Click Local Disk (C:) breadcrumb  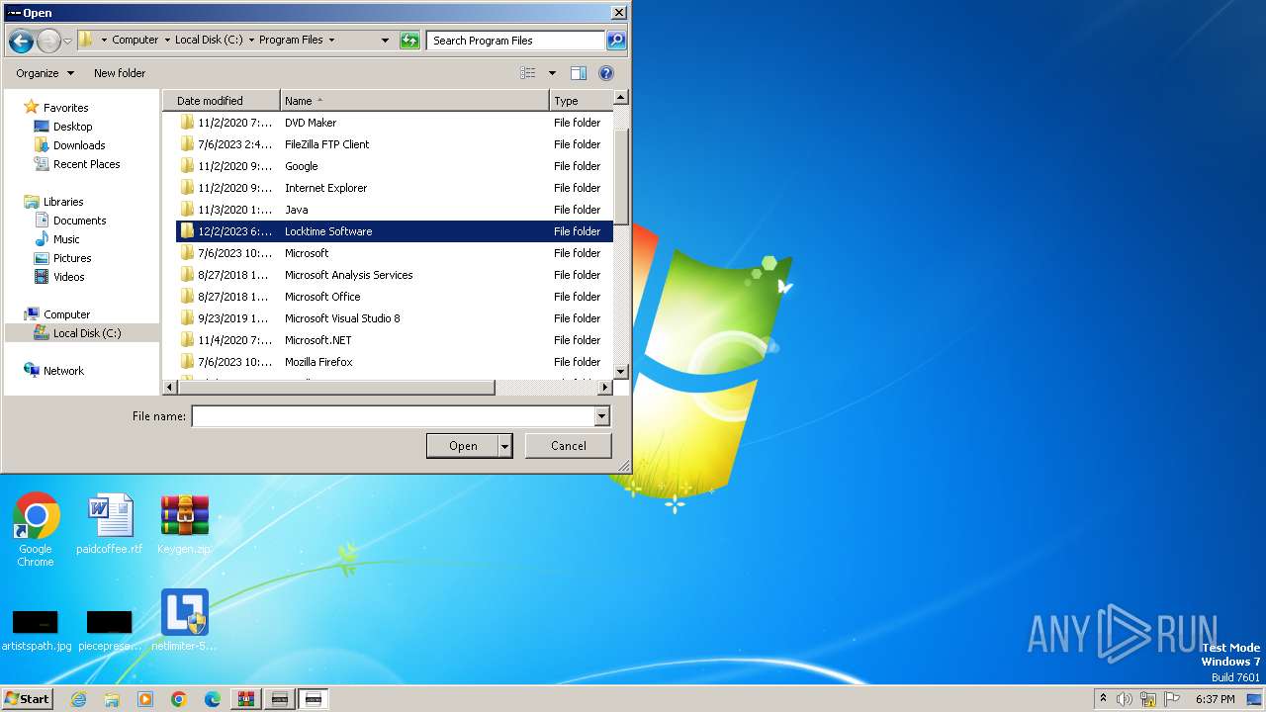coord(209,41)
